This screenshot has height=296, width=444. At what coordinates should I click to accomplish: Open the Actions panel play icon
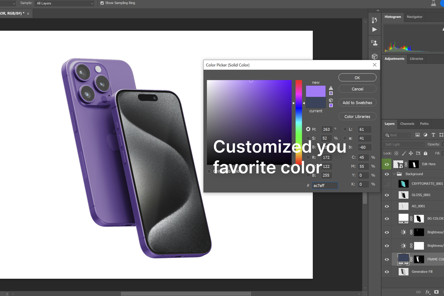[374, 30]
